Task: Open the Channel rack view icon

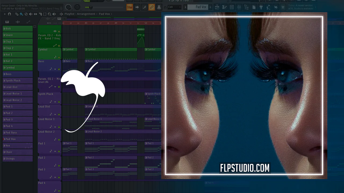Action: [232, 7]
